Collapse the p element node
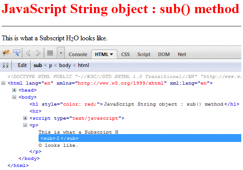Image resolution: width=243 pixels, height=170 pixels. click(25, 125)
